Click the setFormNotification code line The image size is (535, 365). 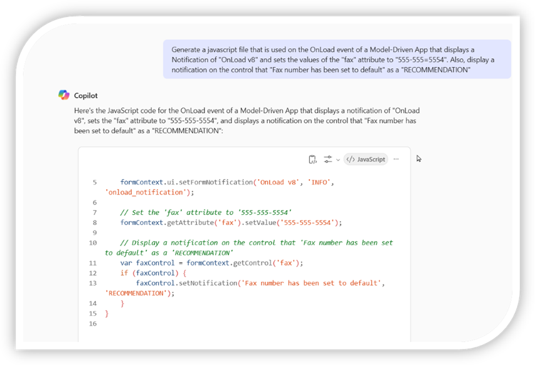227,182
